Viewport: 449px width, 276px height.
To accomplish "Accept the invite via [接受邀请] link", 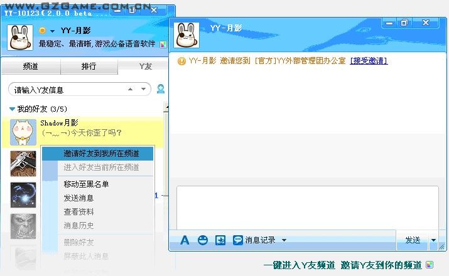I will (369, 61).
